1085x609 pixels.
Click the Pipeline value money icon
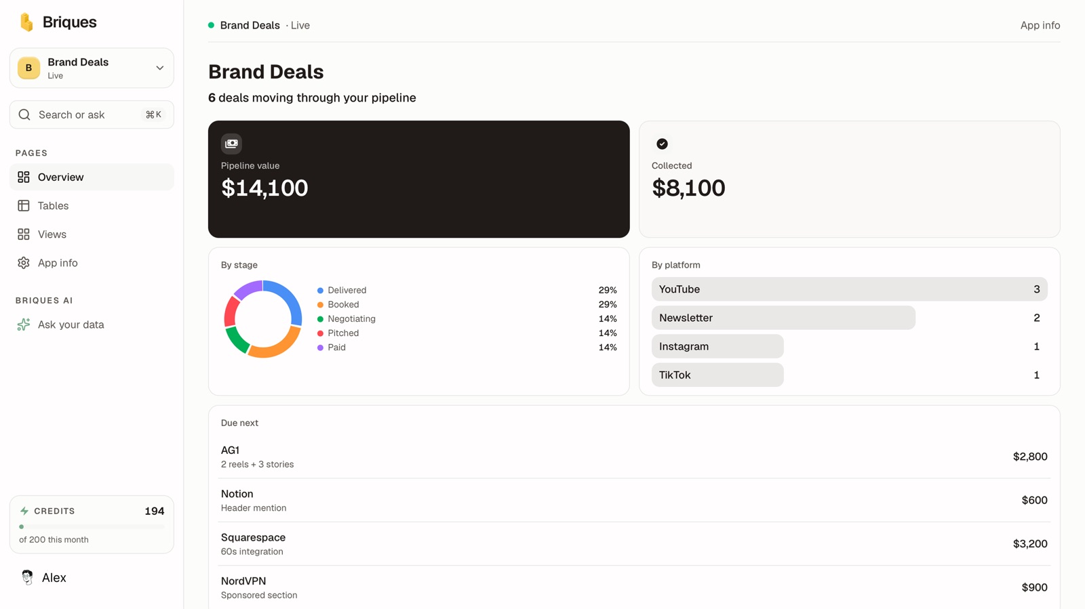231,144
